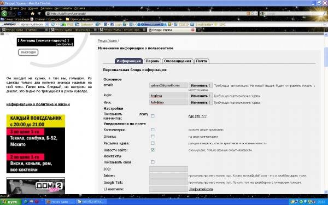Image resolution: width=328 pixels, height=205 pixels.
Task: Open the Закладки menu
Action: click(x=46, y=8)
